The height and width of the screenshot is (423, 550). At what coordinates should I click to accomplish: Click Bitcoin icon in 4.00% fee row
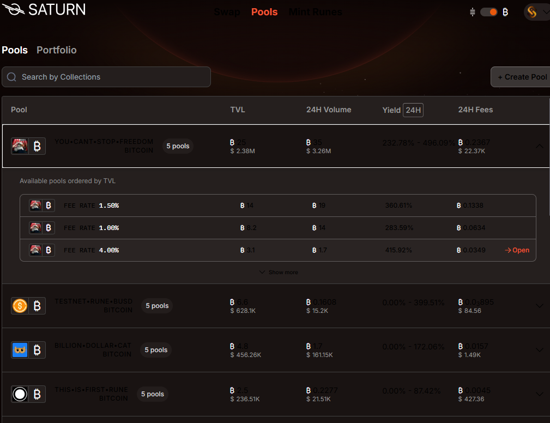point(49,250)
